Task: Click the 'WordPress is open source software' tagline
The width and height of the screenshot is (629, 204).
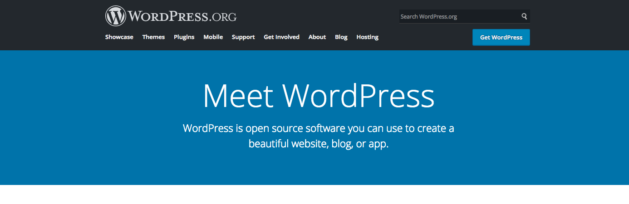Action: tap(319, 136)
